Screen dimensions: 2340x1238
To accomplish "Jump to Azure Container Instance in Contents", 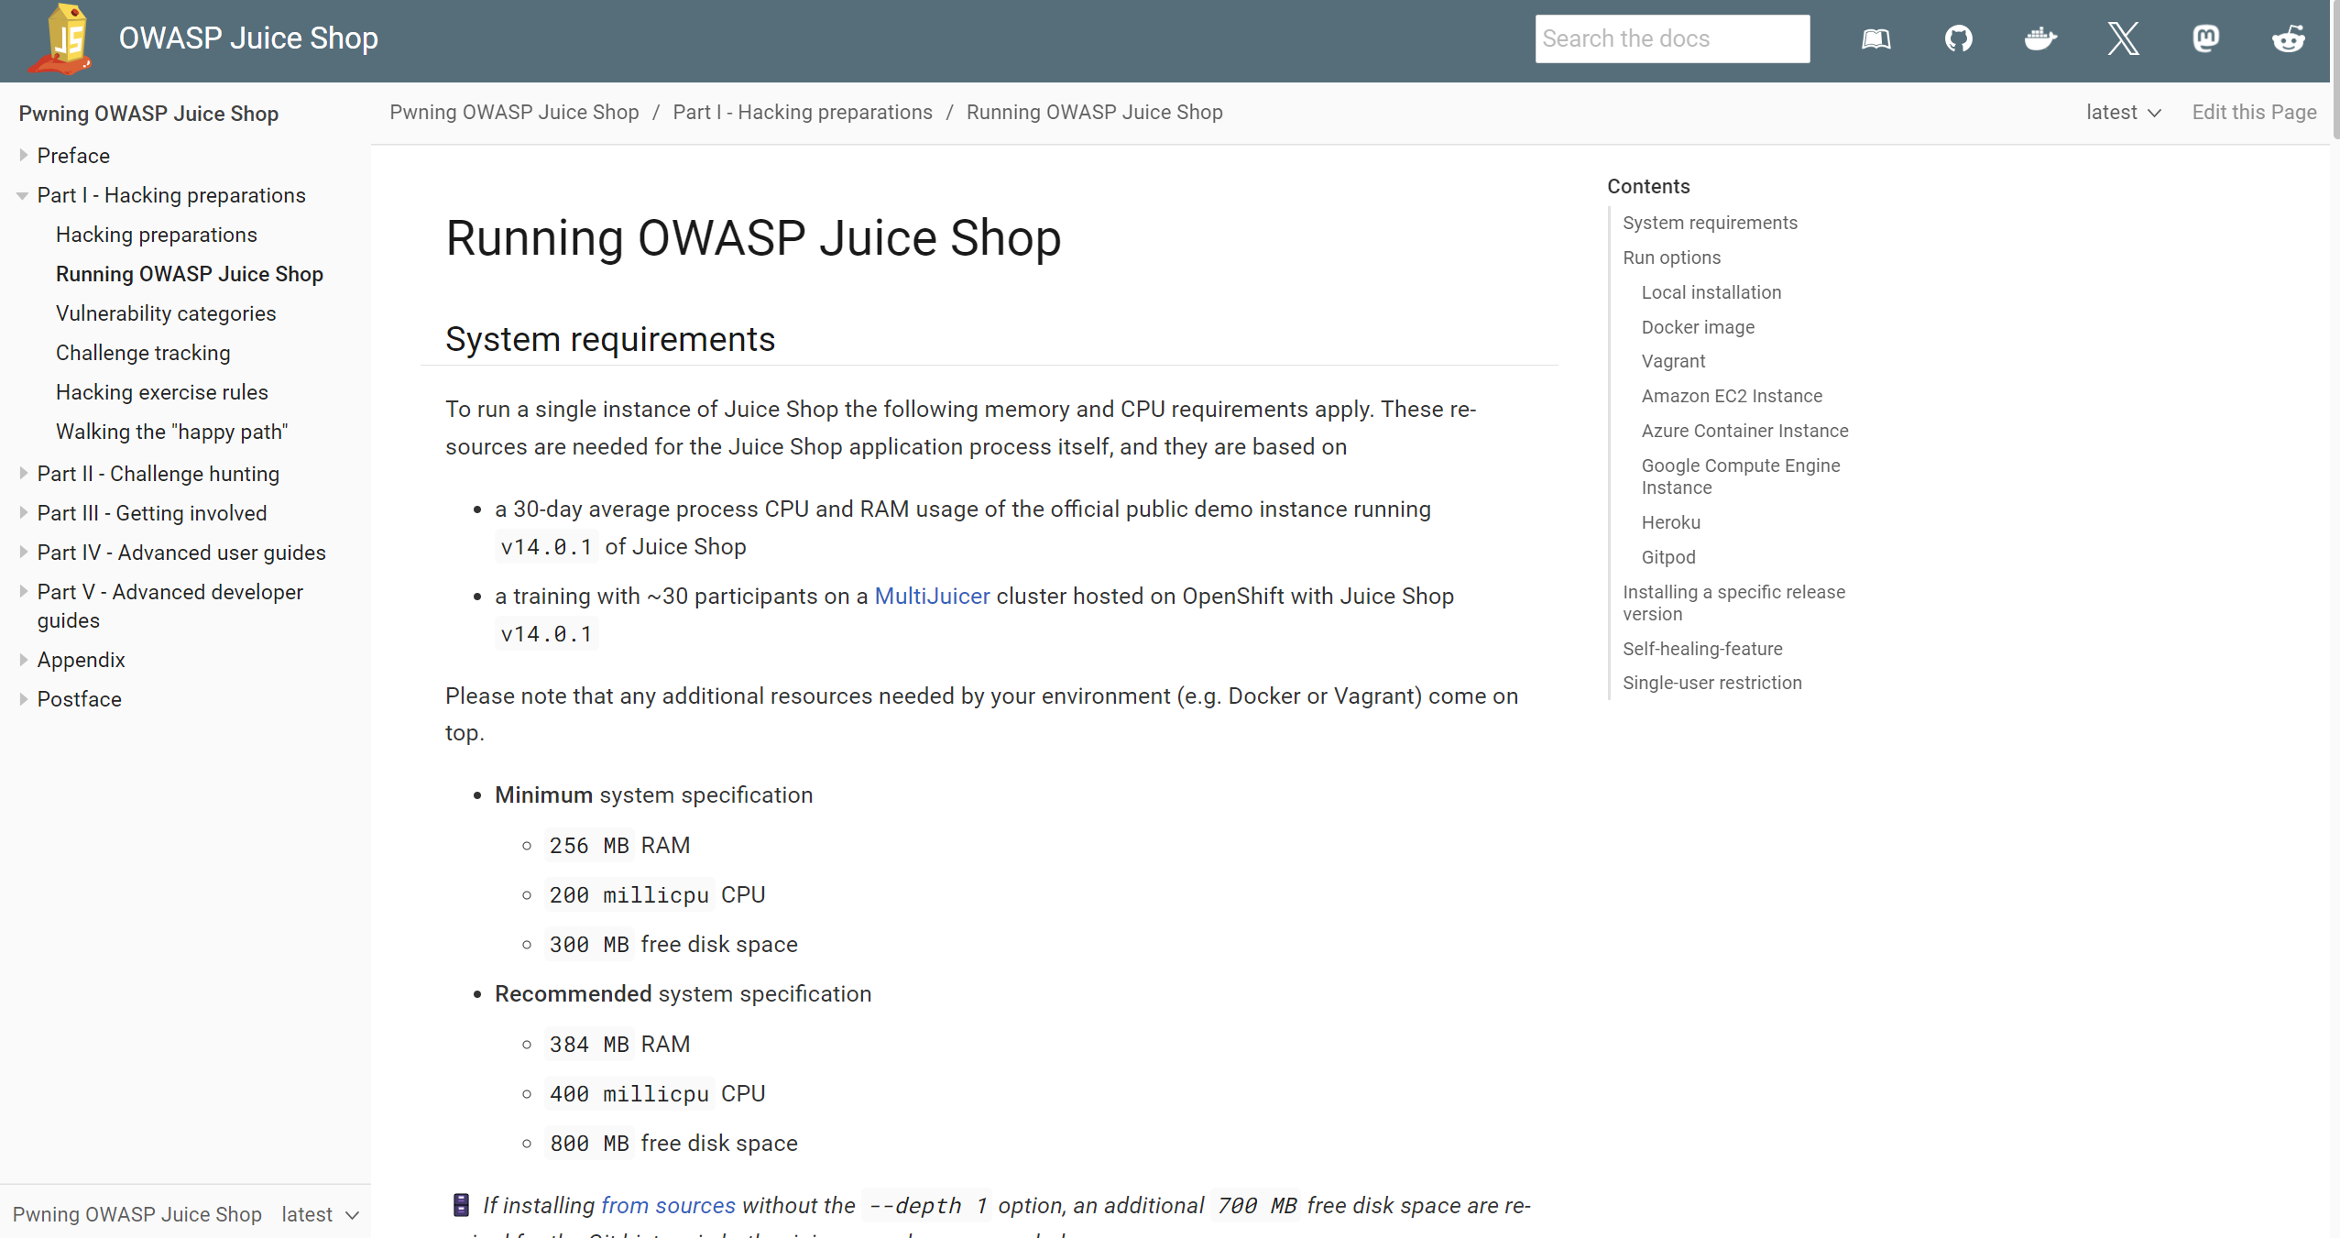I will coord(1744,431).
